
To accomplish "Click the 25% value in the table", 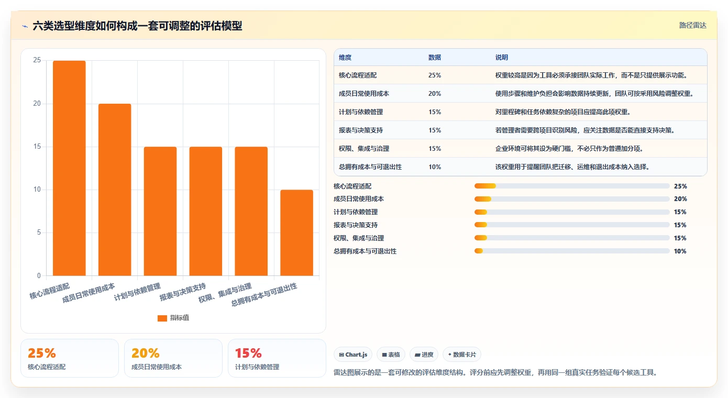I will coord(435,75).
